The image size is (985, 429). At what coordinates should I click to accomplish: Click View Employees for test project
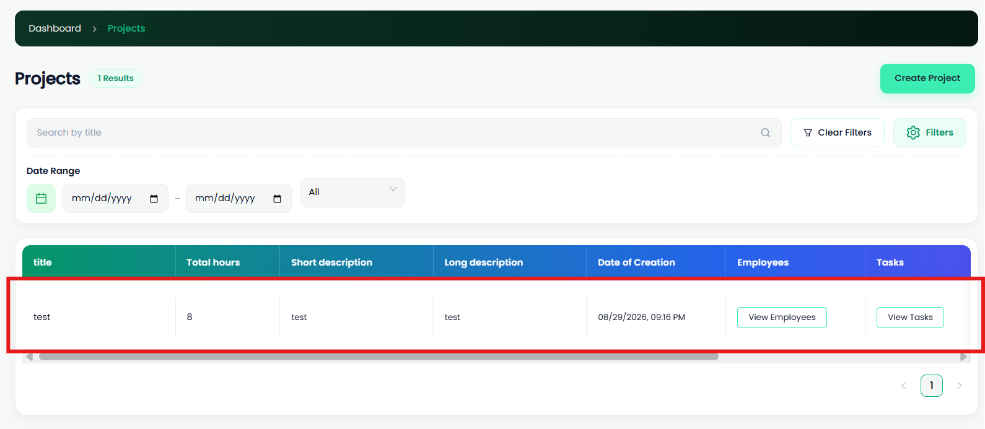(x=782, y=318)
